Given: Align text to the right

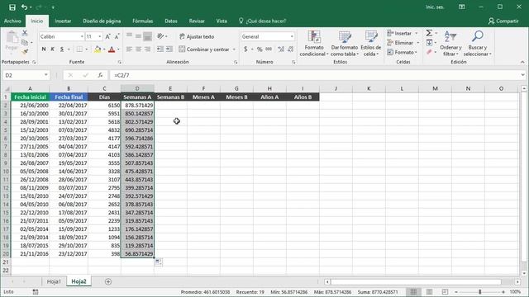Looking at the screenshot, I should pos(147,49).
